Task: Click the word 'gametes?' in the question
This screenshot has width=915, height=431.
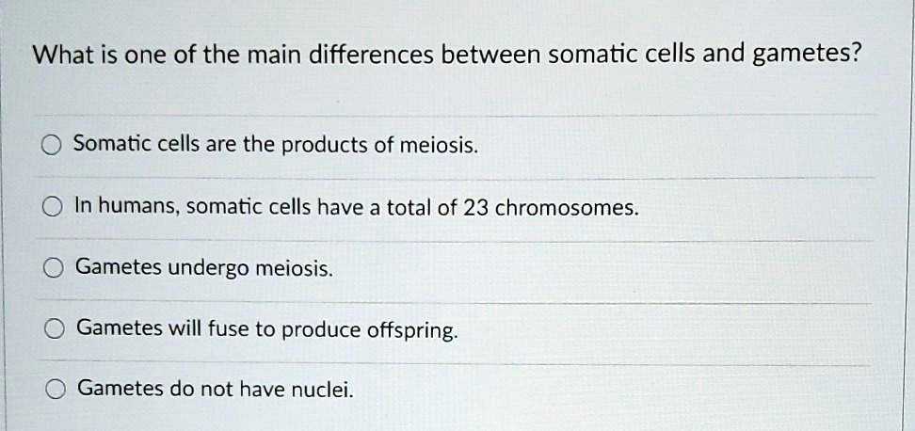Action: (808, 56)
